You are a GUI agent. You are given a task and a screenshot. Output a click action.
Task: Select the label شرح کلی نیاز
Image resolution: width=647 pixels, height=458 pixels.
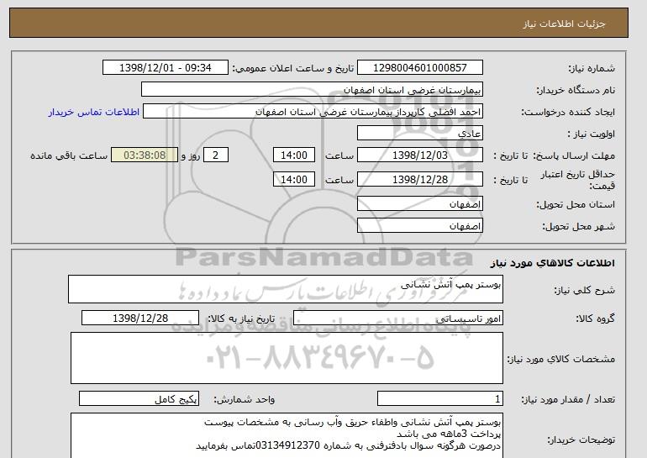(x=584, y=290)
